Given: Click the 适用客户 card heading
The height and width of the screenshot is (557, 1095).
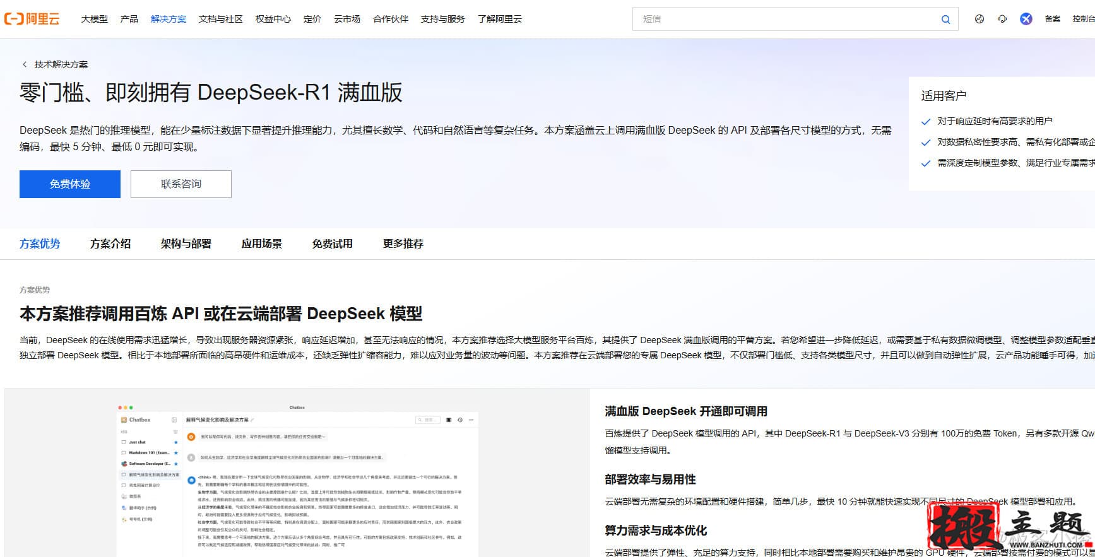Looking at the screenshot, I should point(944,96).
